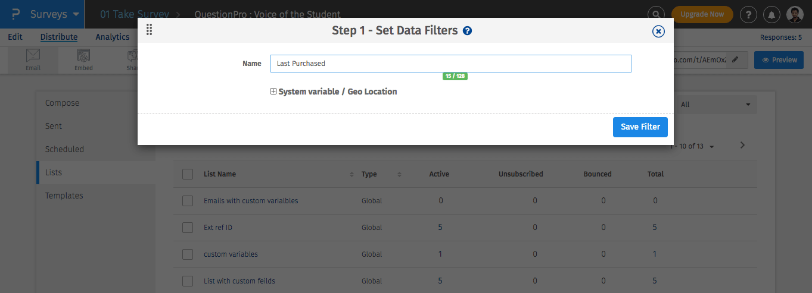Click the search icon in top bar

[656, 14]
